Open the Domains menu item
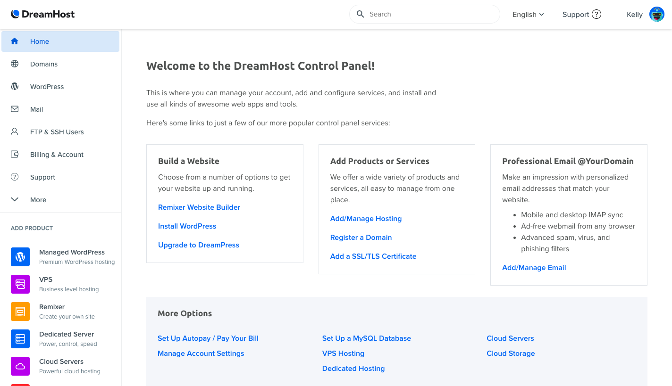The height and width of the screenshot is (386, 672). click(60, 64)
